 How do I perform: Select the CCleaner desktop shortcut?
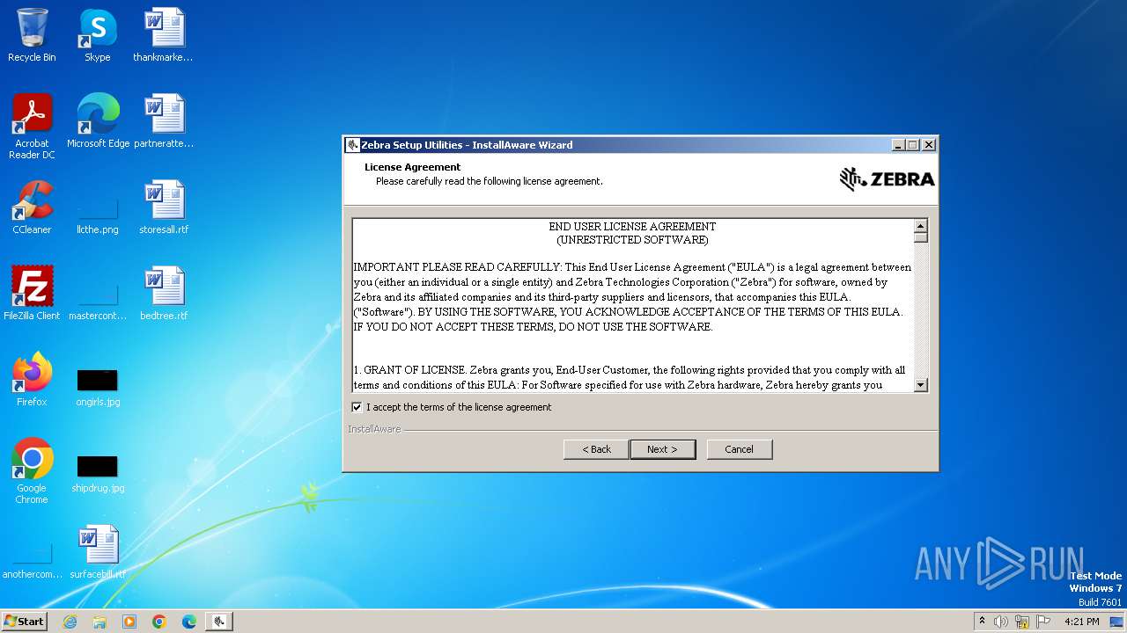32,207
